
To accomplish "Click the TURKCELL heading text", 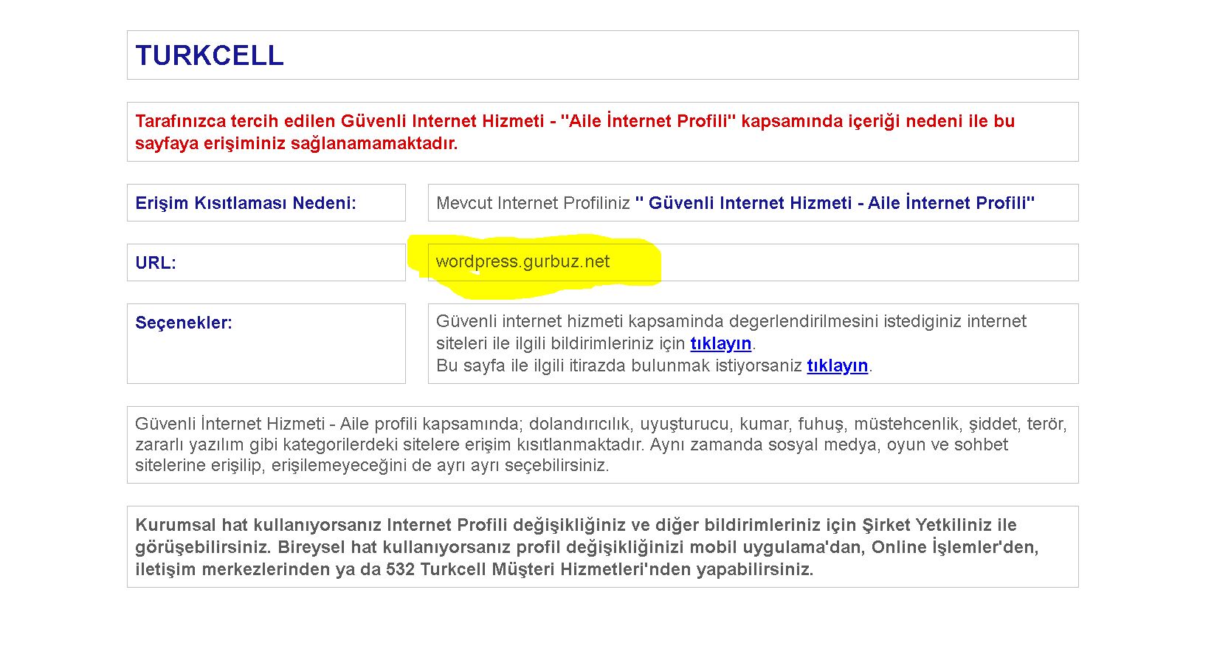I will point(210,55).
